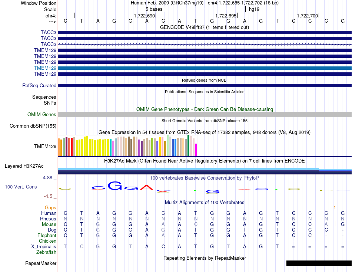Click the dark green bar in GTEx chart
Screen dimensions: 352x272
click(x=188, y=145)
